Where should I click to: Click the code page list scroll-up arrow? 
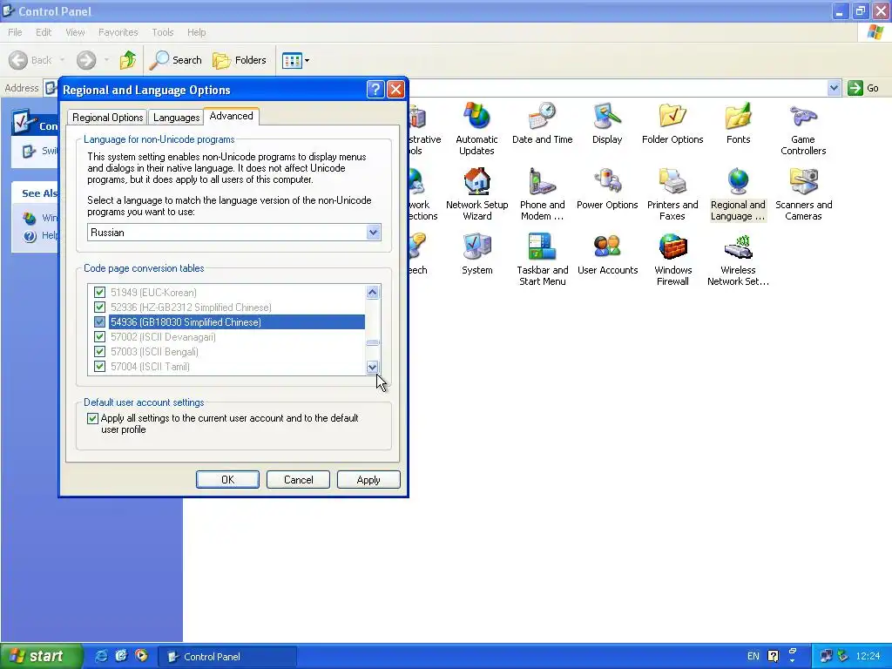pos(373,293)
